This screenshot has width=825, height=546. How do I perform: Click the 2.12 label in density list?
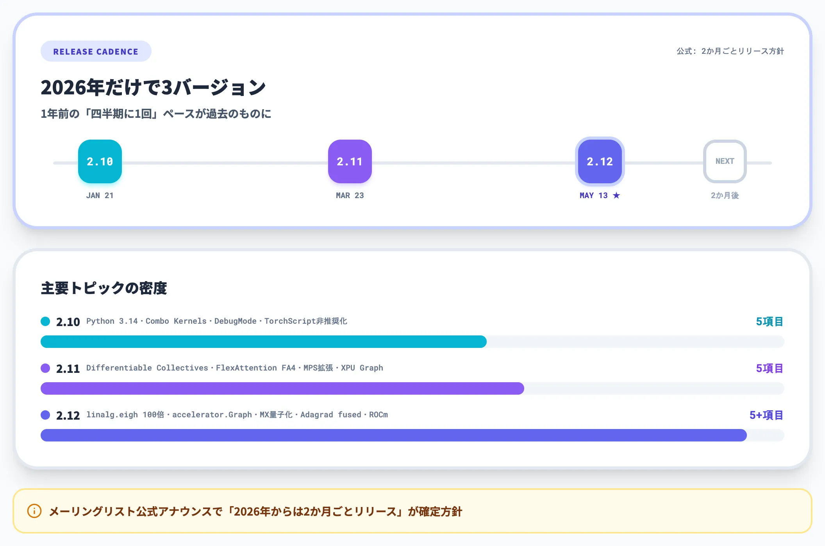click(68, 415)
